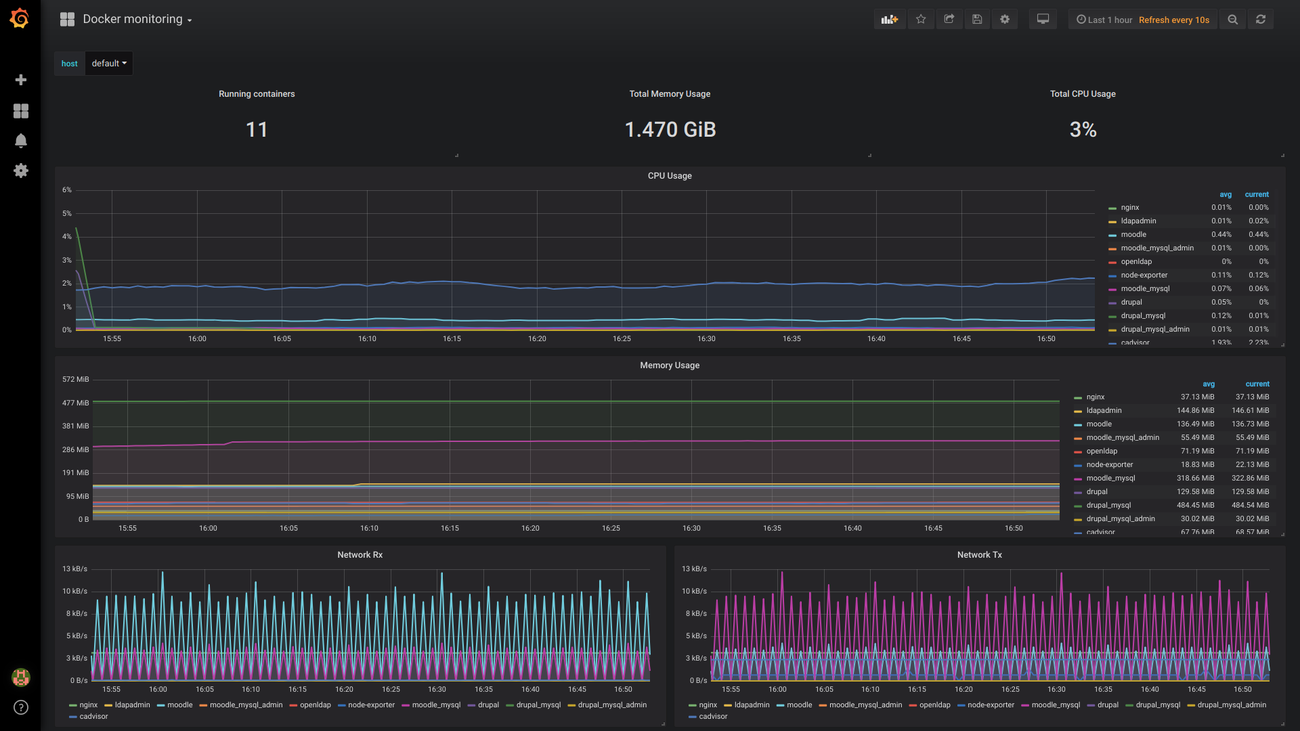Image resolution: width=1300 pixels, height=731 pixels.
Task: Toggle openldap series in Memory Usage legend
Action: pos(1102,451)
